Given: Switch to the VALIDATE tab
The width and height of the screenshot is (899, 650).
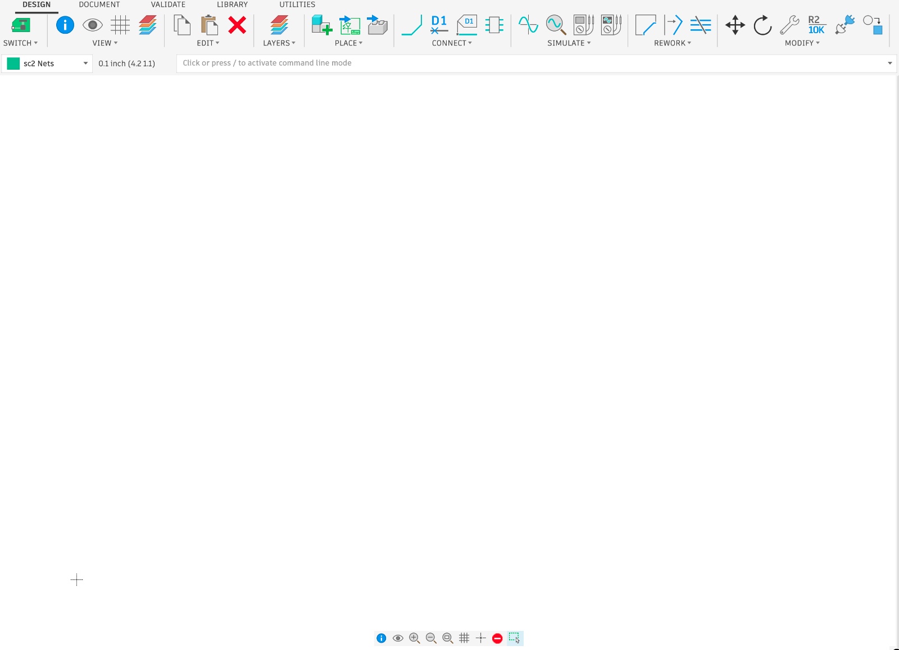Looking at the screenshot, I should [x=168, y=4].
